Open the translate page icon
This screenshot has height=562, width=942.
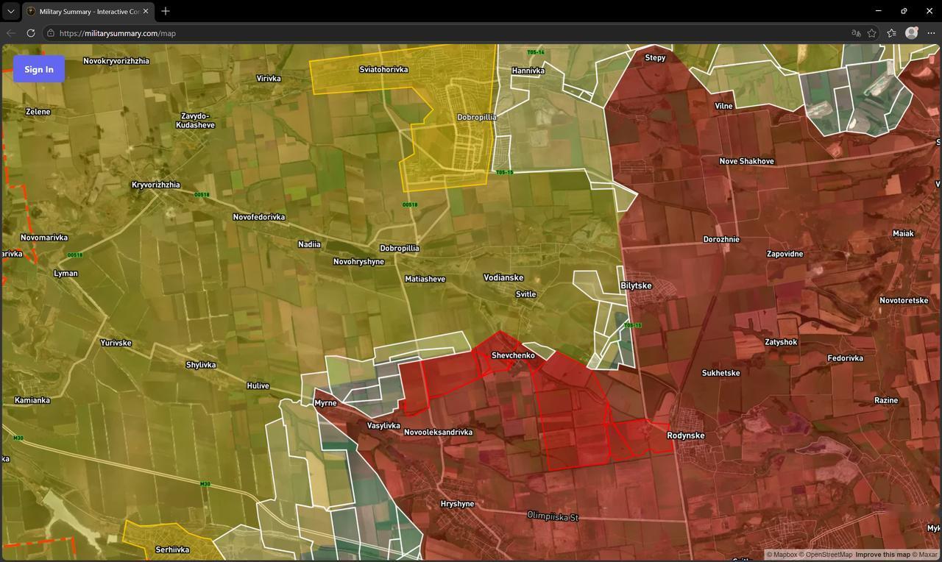point(856,33)
